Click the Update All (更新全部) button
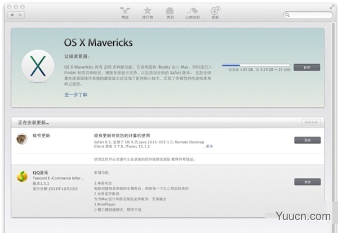Viewport: 338px width, 233px height. click(311, 122)
